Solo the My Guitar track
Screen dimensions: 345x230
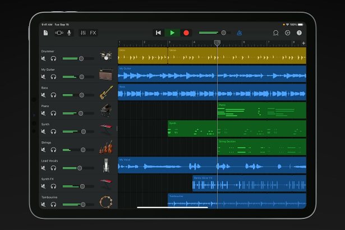pyautogui.click(x=53, y=77)
